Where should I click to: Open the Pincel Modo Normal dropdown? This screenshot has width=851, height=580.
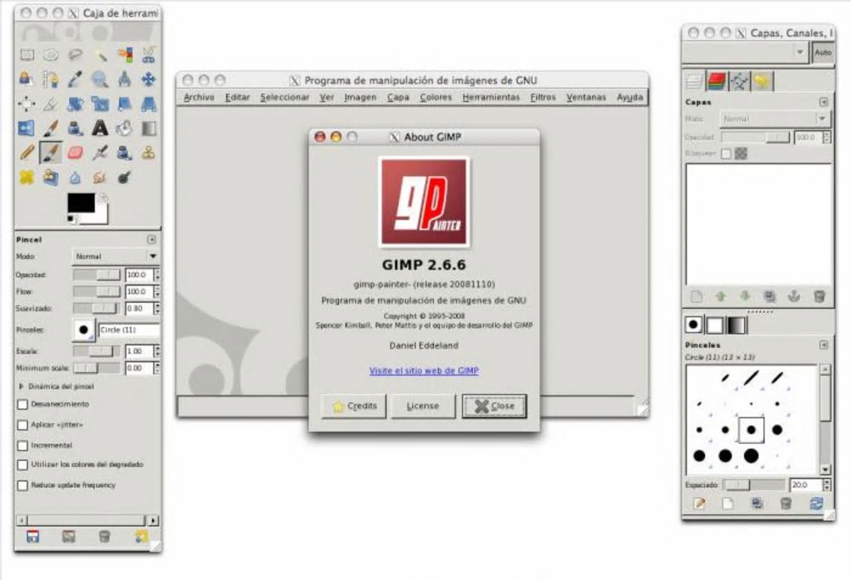click(x=116, y=256)
